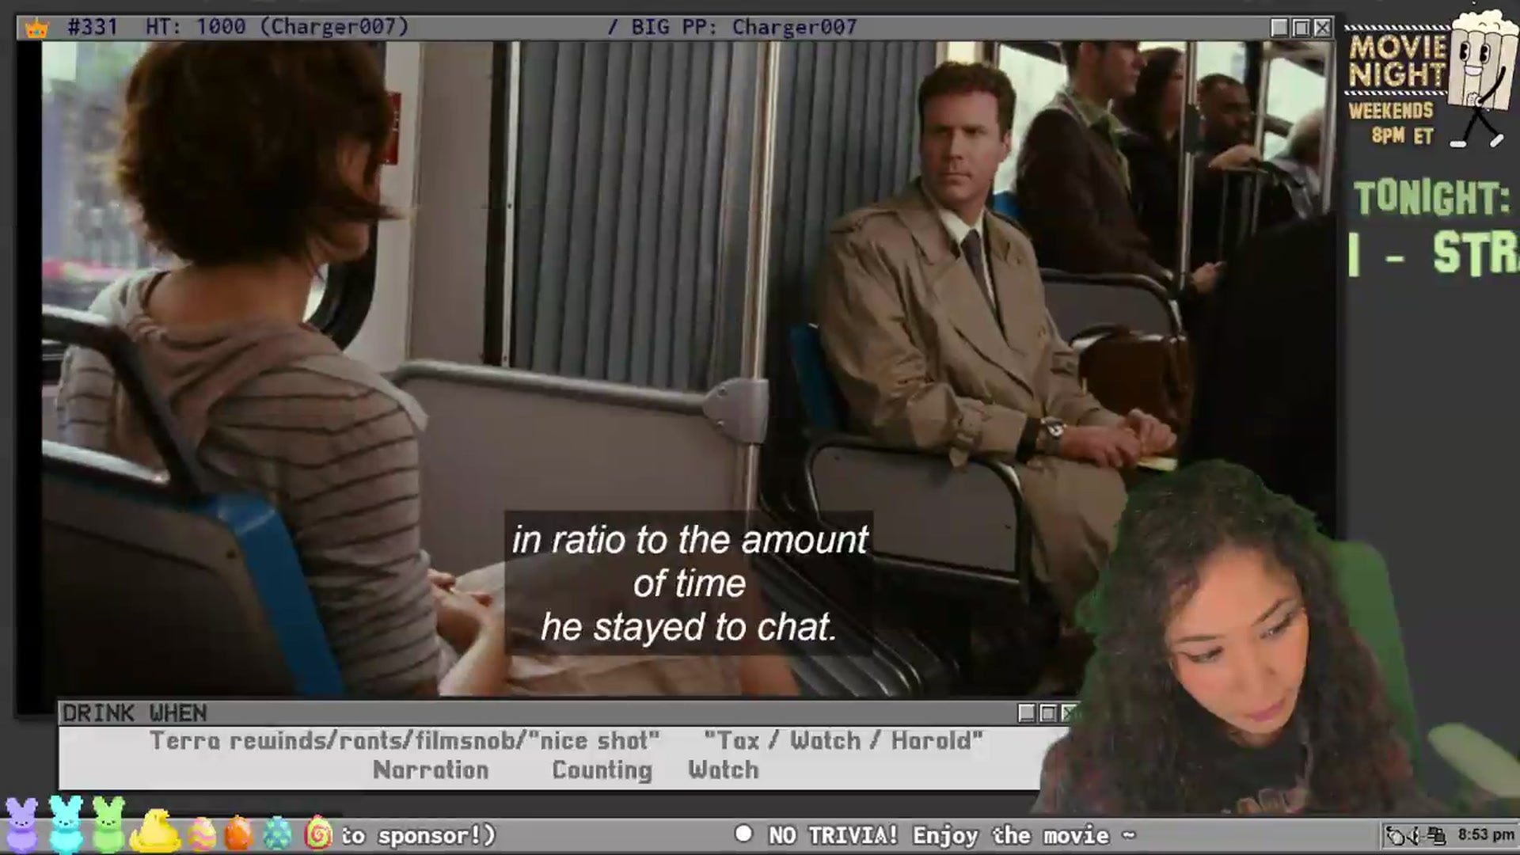Click the "Counting" drink rule
1520x855 pixels.
tap(602, 770)
